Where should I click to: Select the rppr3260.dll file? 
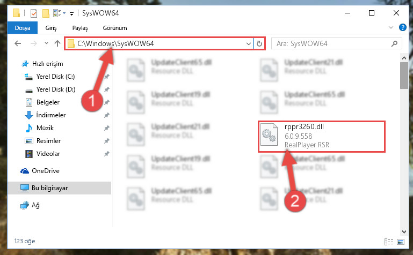[322, 136]
